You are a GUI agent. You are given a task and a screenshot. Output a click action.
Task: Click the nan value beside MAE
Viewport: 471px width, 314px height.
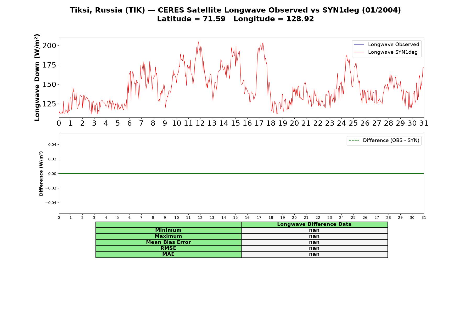[314, 255]
